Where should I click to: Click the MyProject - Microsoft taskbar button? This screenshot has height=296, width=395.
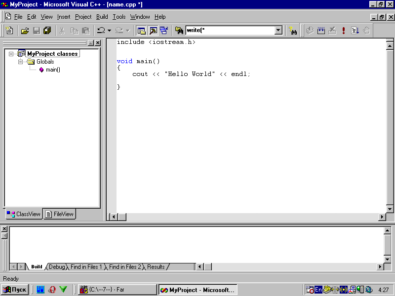click(198, 290)
